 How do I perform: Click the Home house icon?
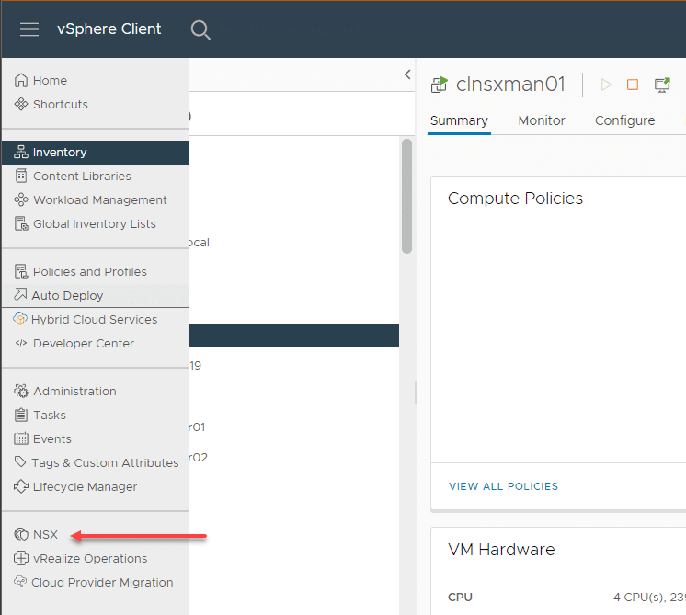click(x=21, y=81)
